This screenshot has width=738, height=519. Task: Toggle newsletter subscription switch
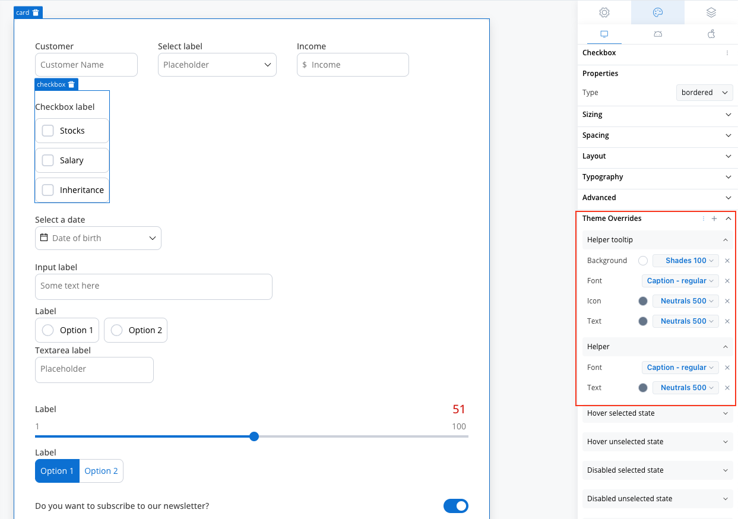click(456, 506)
